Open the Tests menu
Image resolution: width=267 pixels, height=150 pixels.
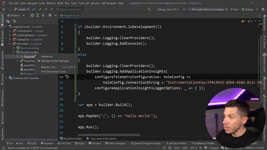(x=74, y=3)
